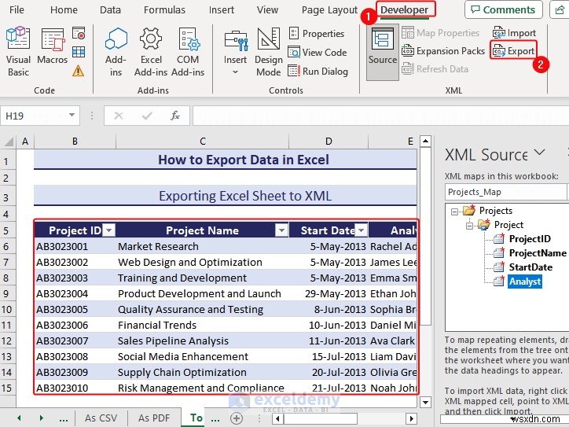Screen dimensions: 569x427
Task: Switch to the Page Layout tab
Action: 329,9
